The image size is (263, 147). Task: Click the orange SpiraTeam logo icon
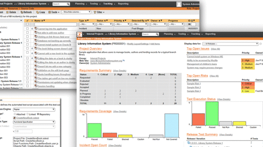click(x=79, y=34)
